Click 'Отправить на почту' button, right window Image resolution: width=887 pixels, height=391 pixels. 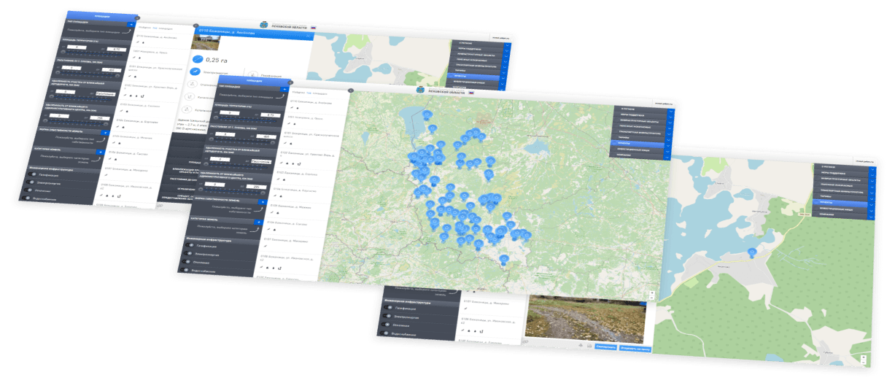[635, 349]
